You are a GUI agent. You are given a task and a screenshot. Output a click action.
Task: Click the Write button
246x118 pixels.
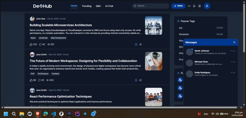[178, 6]
